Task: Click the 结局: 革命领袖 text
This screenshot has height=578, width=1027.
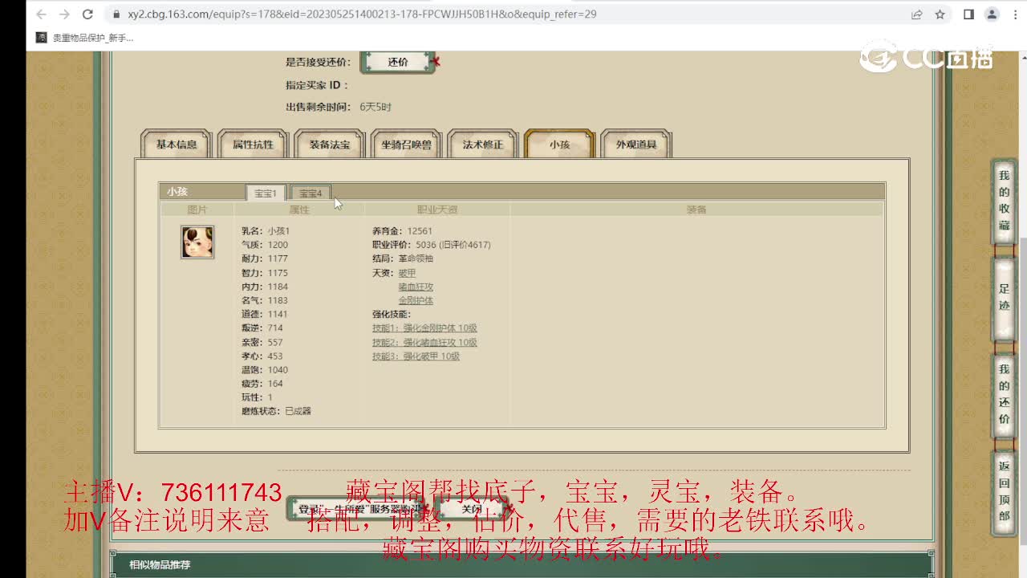Action: tap(403, 258)
